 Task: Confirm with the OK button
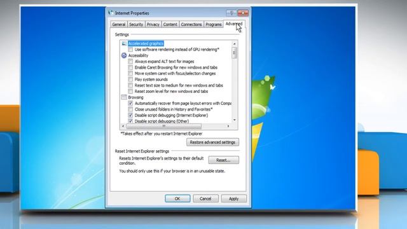click(177, 198)
